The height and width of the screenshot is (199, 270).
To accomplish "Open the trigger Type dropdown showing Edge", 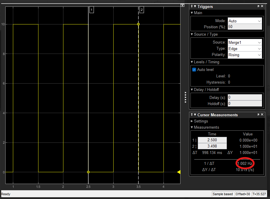I will click(245, 49).
